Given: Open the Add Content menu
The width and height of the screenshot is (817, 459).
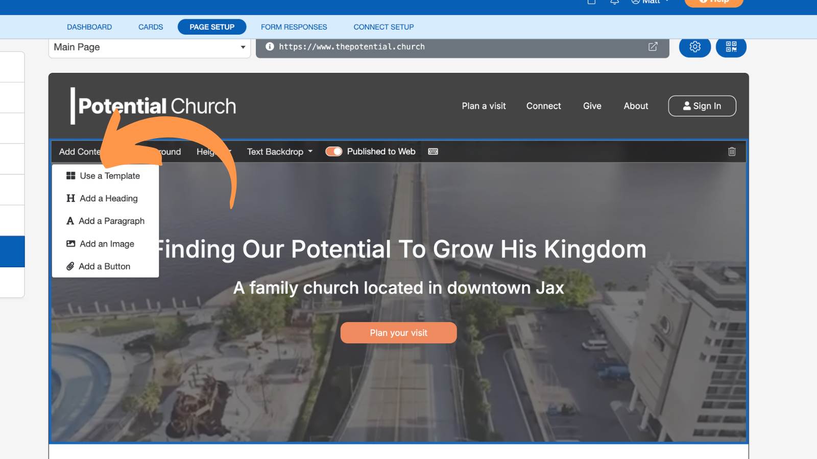Looking at the screenshot, I should pos(80,151).
